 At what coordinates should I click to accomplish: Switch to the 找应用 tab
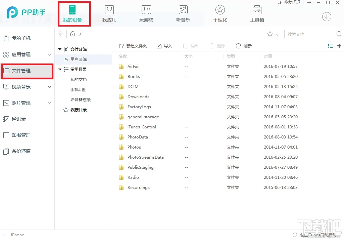click(109, 13)
